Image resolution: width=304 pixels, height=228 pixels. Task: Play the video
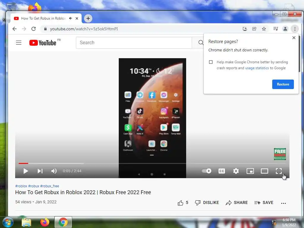coord(26,171)
